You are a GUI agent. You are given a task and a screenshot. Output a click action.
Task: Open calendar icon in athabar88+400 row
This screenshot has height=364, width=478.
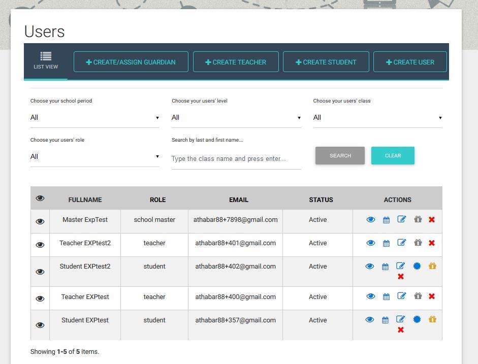click(x=386, y=296)
